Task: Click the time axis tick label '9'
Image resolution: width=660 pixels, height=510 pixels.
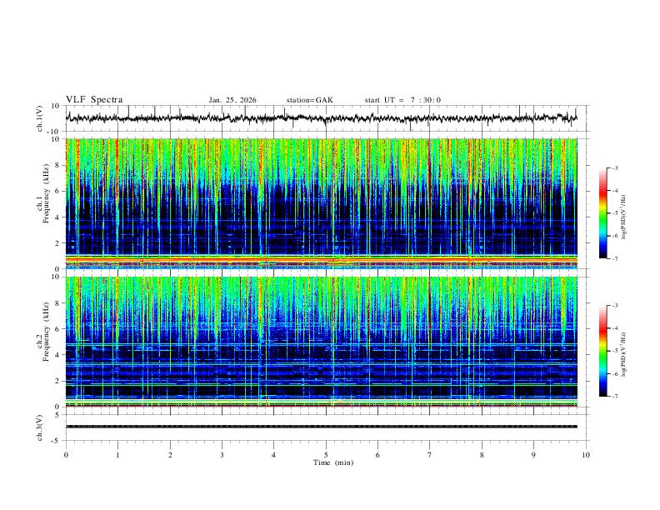Action: (533, 455)
